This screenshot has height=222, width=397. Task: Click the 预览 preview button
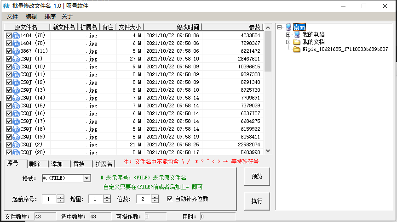point(257,177)
